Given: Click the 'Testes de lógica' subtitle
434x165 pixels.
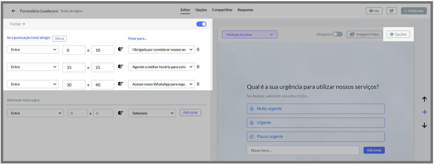Looking at the screenshot, I should tap(71, 11).
